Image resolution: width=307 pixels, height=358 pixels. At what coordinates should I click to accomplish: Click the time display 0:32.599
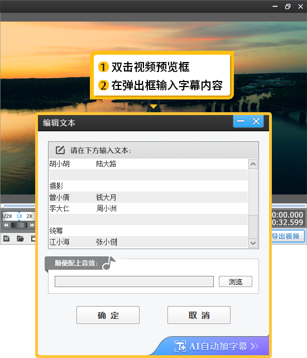click(x=287, y=222)
